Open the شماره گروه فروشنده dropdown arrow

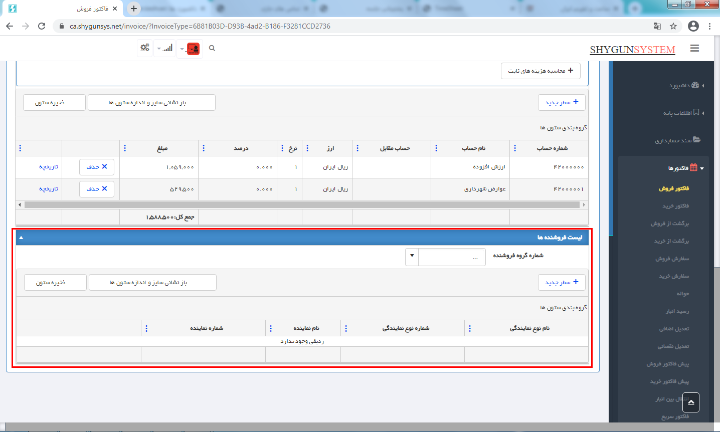pos(412,256)
